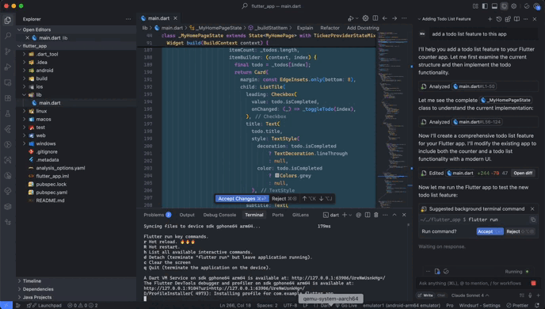
Task: Kill the terminal with trash icon
Action: tap(375, 215)
